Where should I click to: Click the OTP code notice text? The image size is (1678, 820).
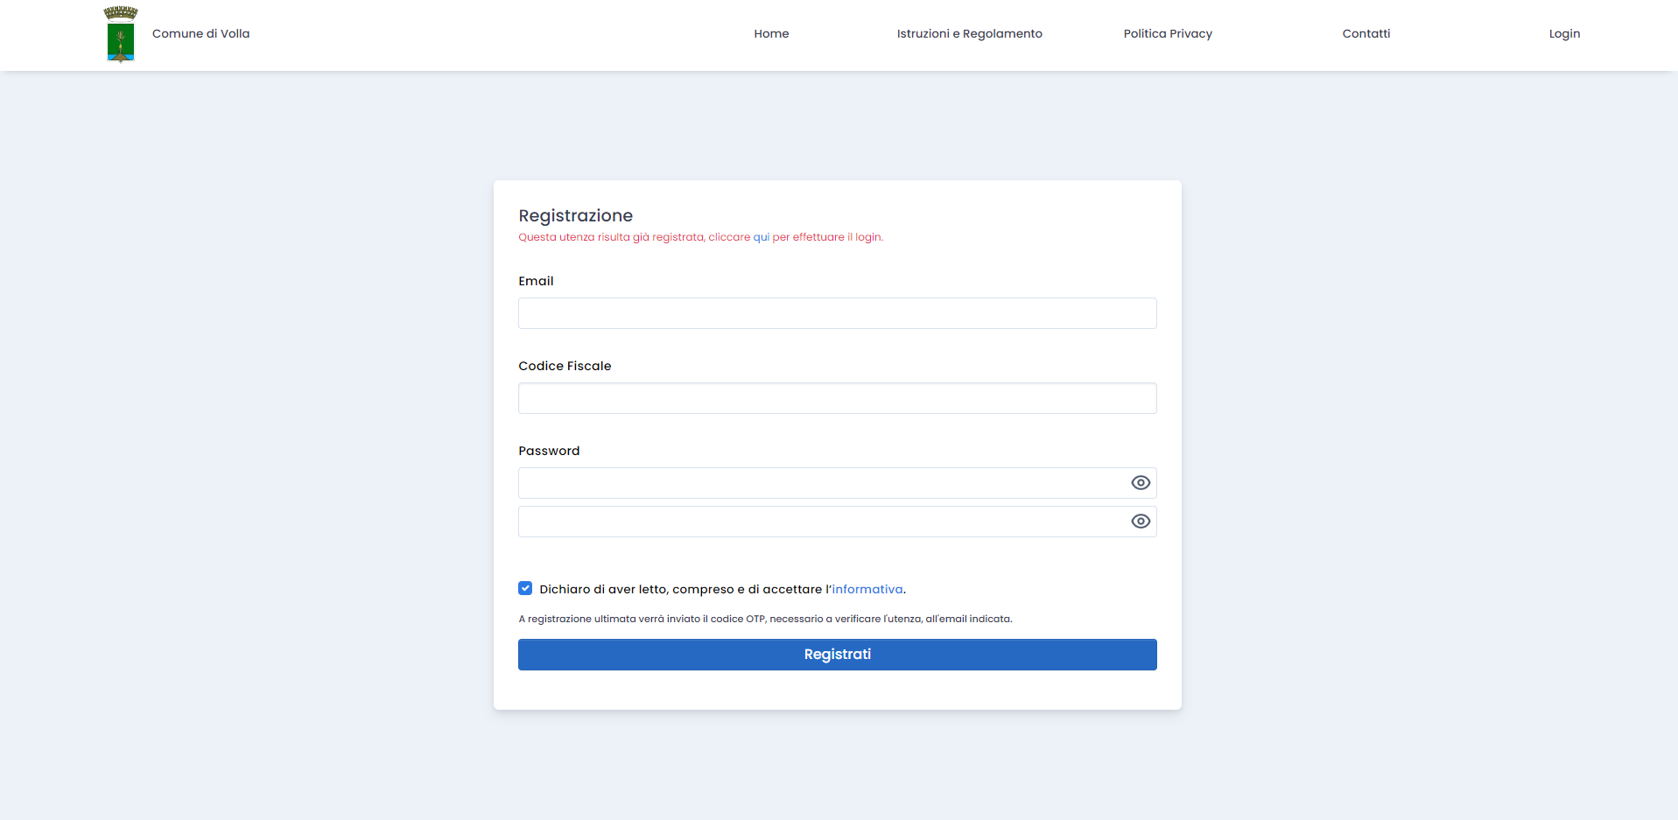point(765,619)
